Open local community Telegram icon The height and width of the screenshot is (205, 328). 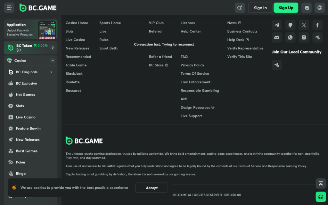coord(277,65)
